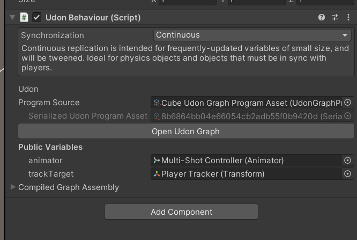Image resolution: width=357 pixels, height=240 pixels.
Task: Open the Udon Behaviour three-dot context menu
Action: coord(348,17)
